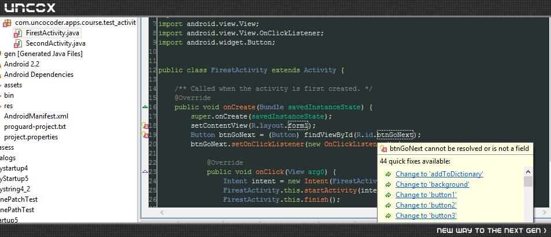Click the onClick method name
Screen dimensions: 551x237
coord(269,172)
